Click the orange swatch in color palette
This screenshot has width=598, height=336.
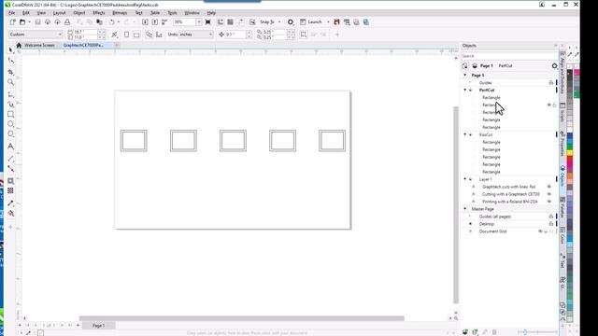[570, 176]
